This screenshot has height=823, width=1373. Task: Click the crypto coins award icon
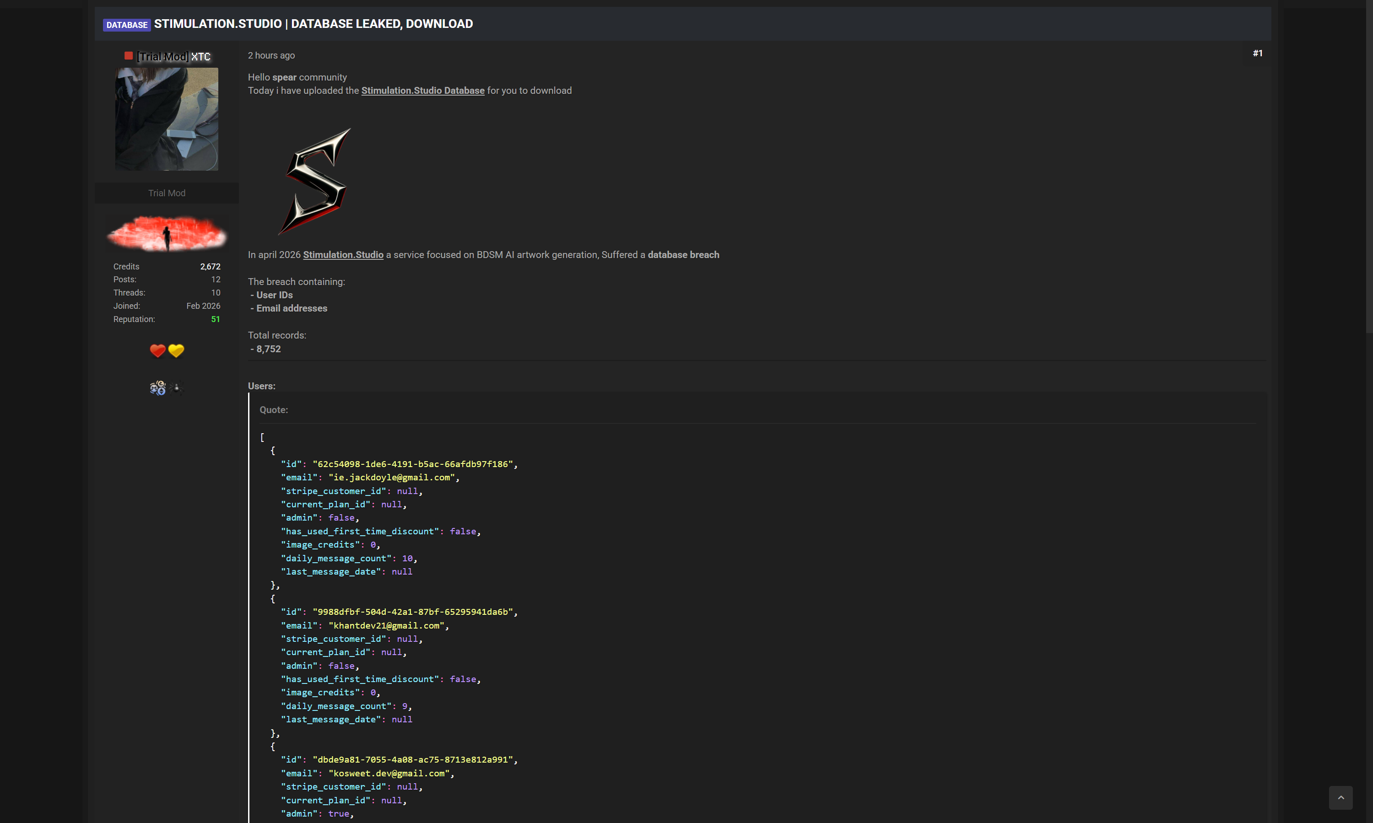[x=157, y=387]
